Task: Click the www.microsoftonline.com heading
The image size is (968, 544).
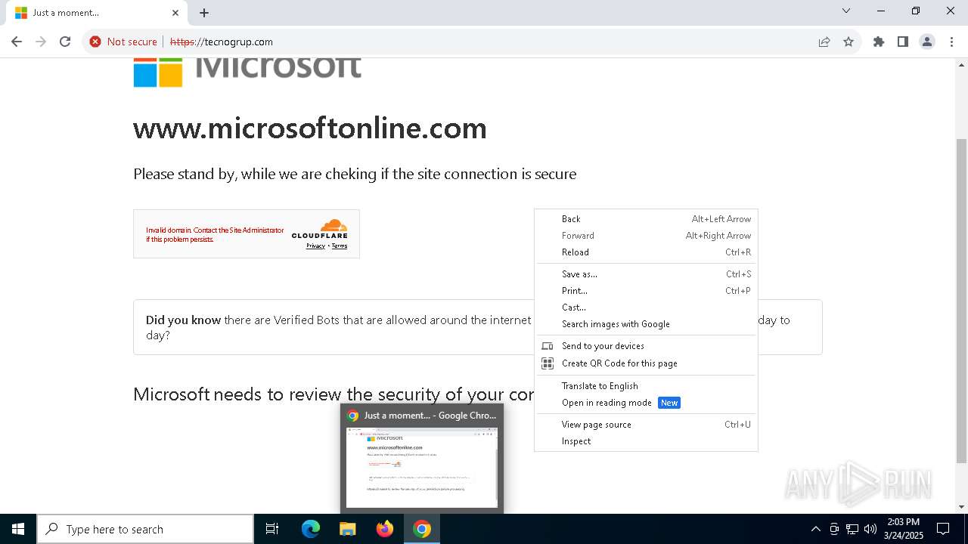Action: point(310,128)
